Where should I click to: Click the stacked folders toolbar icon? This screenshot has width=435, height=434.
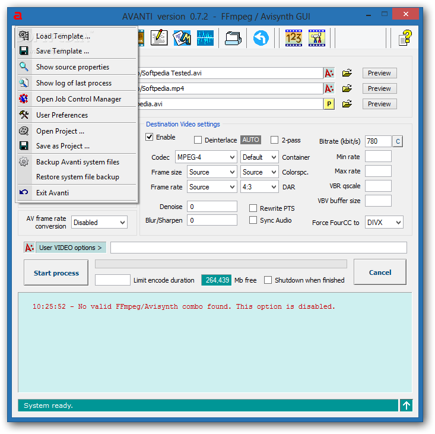click(x=233, y=38)
